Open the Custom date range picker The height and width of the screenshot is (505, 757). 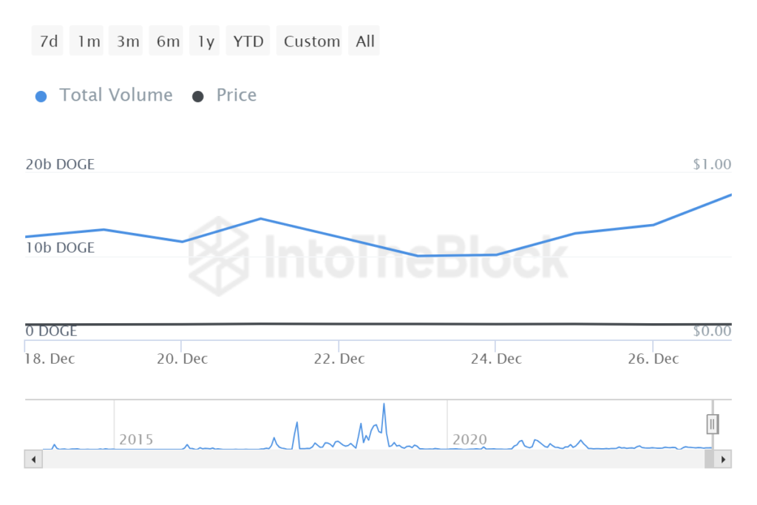pos(312,41)
